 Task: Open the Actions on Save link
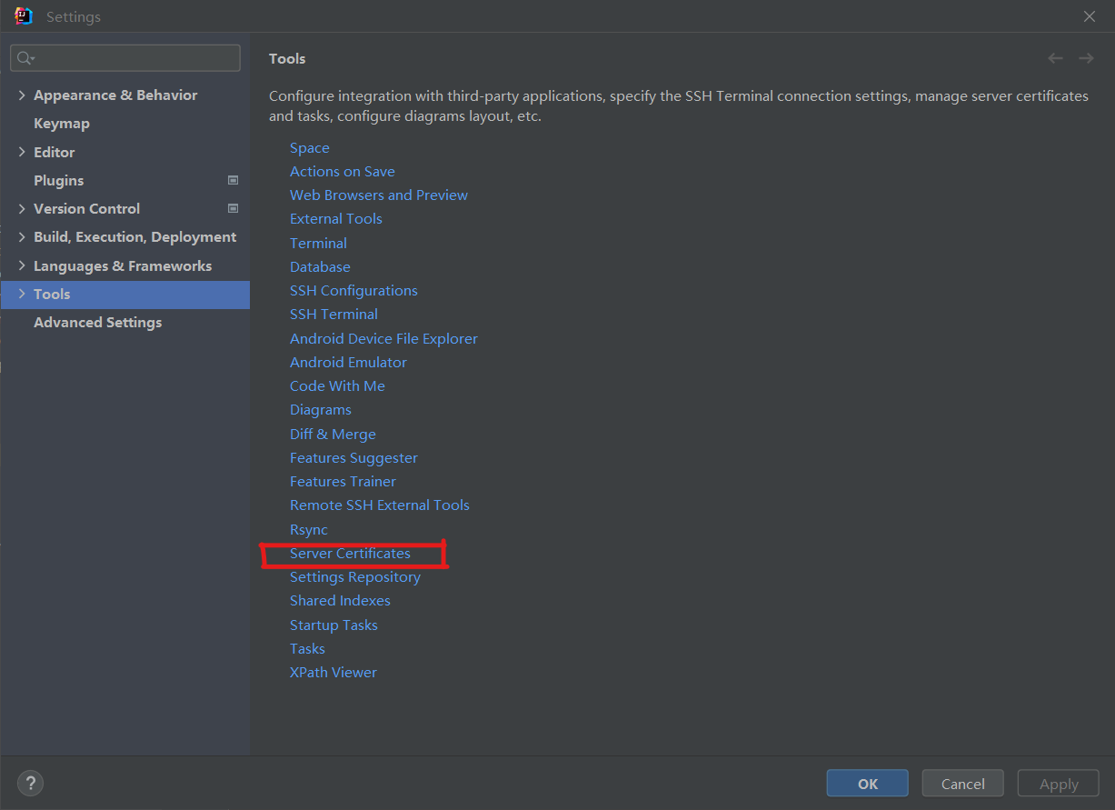coord(343,172)
